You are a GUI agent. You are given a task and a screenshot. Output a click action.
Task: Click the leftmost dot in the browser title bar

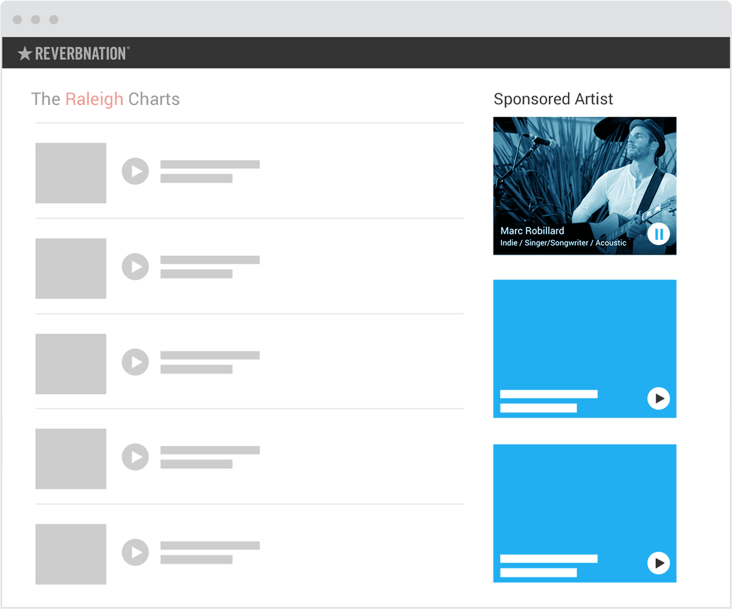coord(17,19)
